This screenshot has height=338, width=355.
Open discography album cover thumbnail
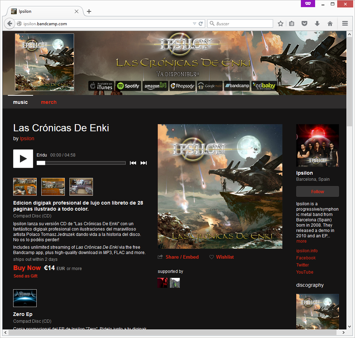[x=317, y=312]
